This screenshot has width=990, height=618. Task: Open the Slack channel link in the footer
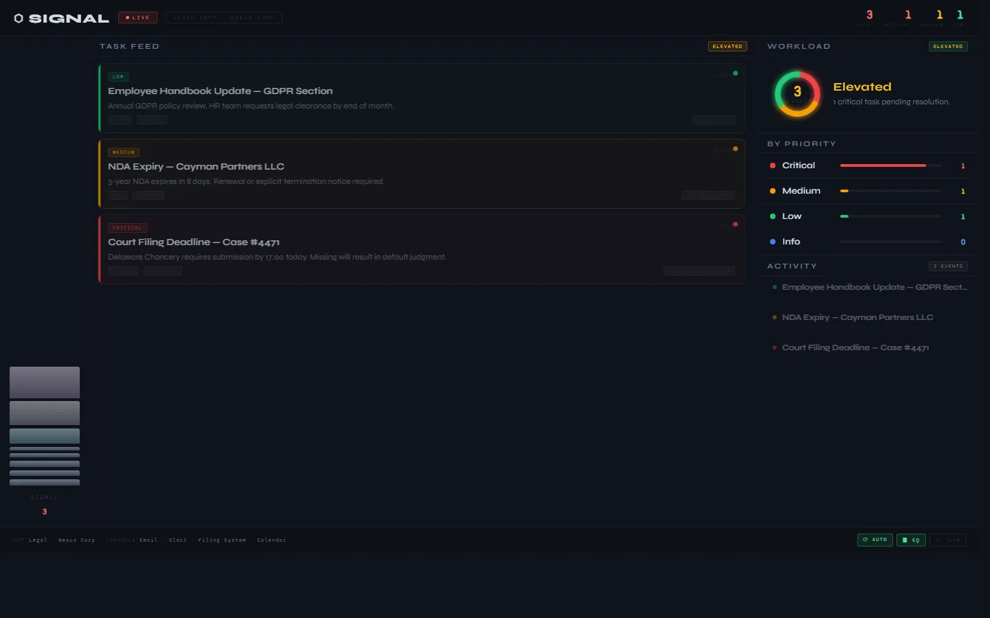point(178,540)
